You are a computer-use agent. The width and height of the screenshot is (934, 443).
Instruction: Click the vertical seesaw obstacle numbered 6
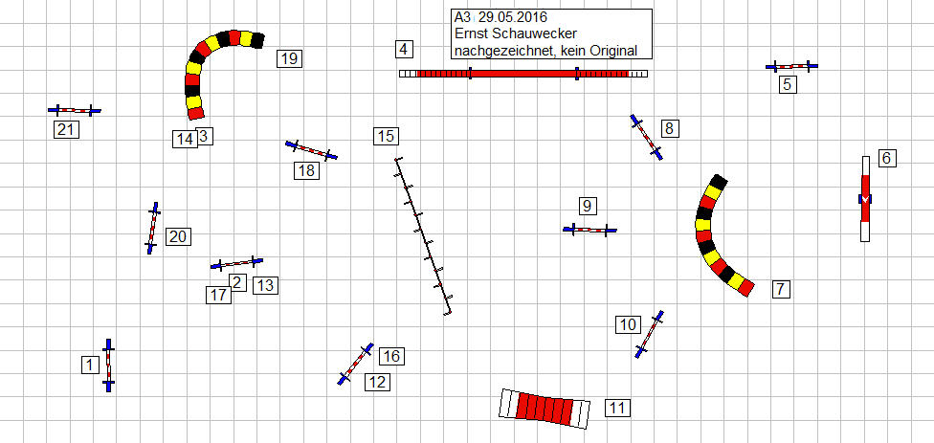[865, 198]
